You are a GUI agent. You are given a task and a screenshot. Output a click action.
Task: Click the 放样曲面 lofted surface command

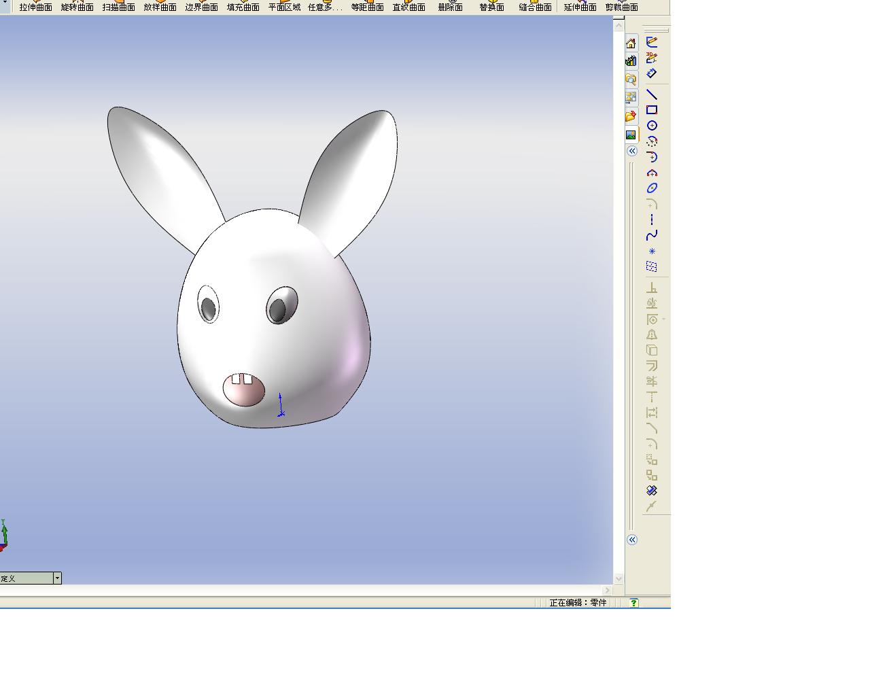tap(160, 7)
